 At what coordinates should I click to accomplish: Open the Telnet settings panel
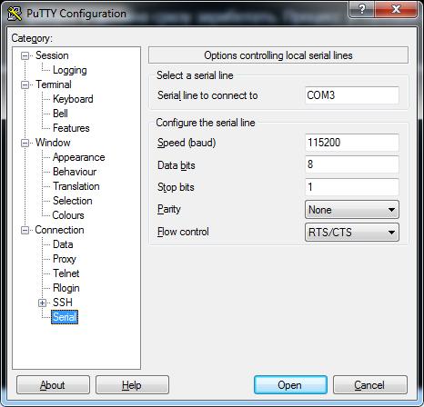point(66,273)
